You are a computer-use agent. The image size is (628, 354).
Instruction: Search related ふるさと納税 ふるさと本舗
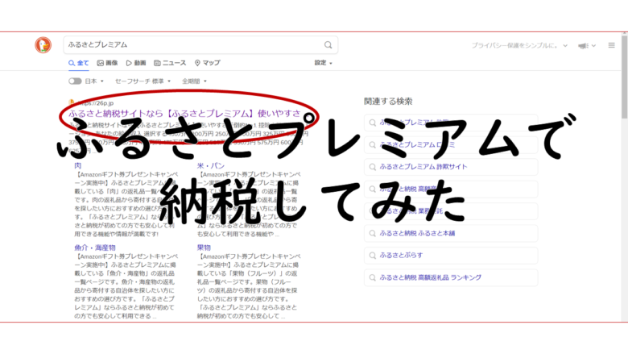click(451, 233)
